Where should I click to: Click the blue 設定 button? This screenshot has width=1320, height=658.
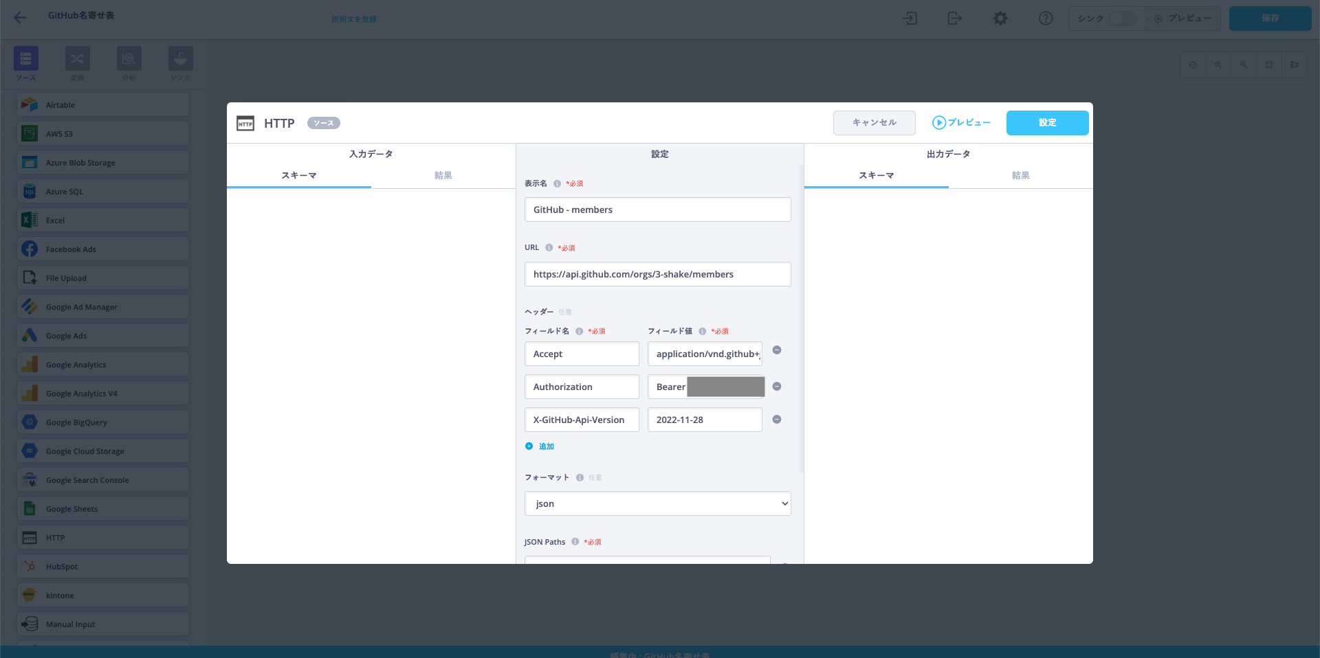[1047, 123]
